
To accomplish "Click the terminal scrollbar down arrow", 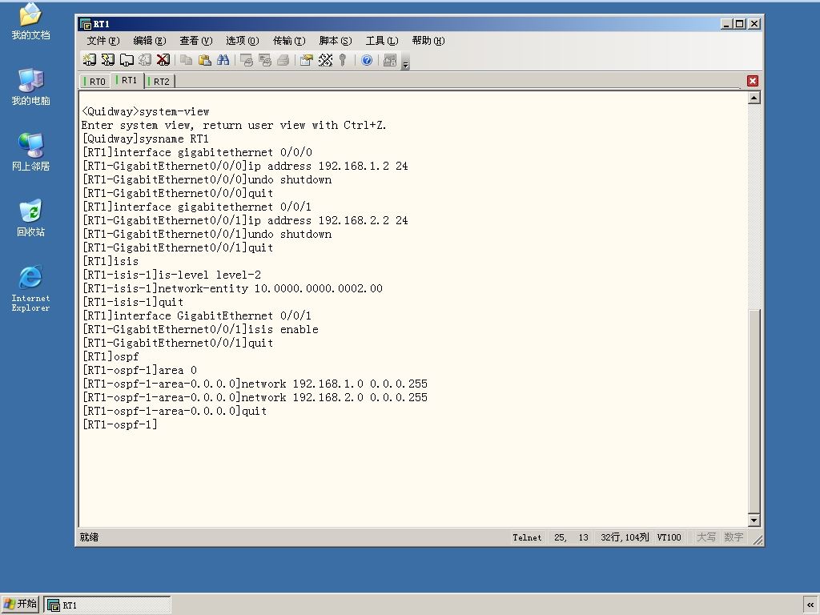I will [x=754, y=520].
